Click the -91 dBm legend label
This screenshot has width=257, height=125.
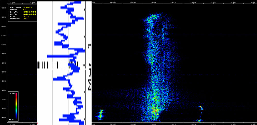point(12,94)
